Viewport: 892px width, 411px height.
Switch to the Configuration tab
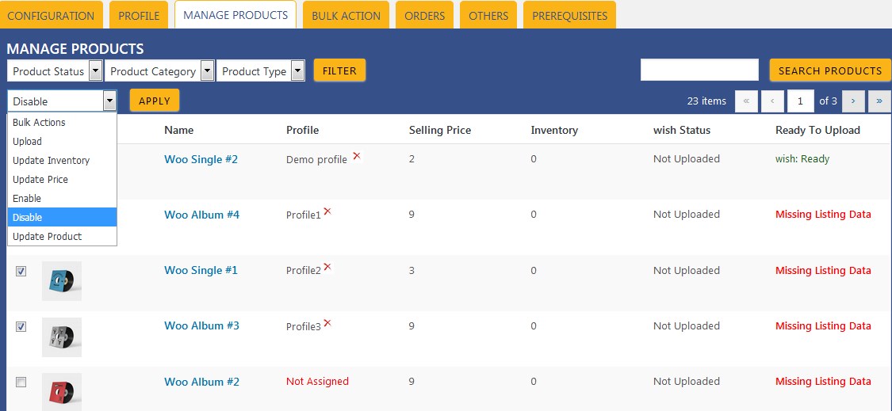[52, 15]
